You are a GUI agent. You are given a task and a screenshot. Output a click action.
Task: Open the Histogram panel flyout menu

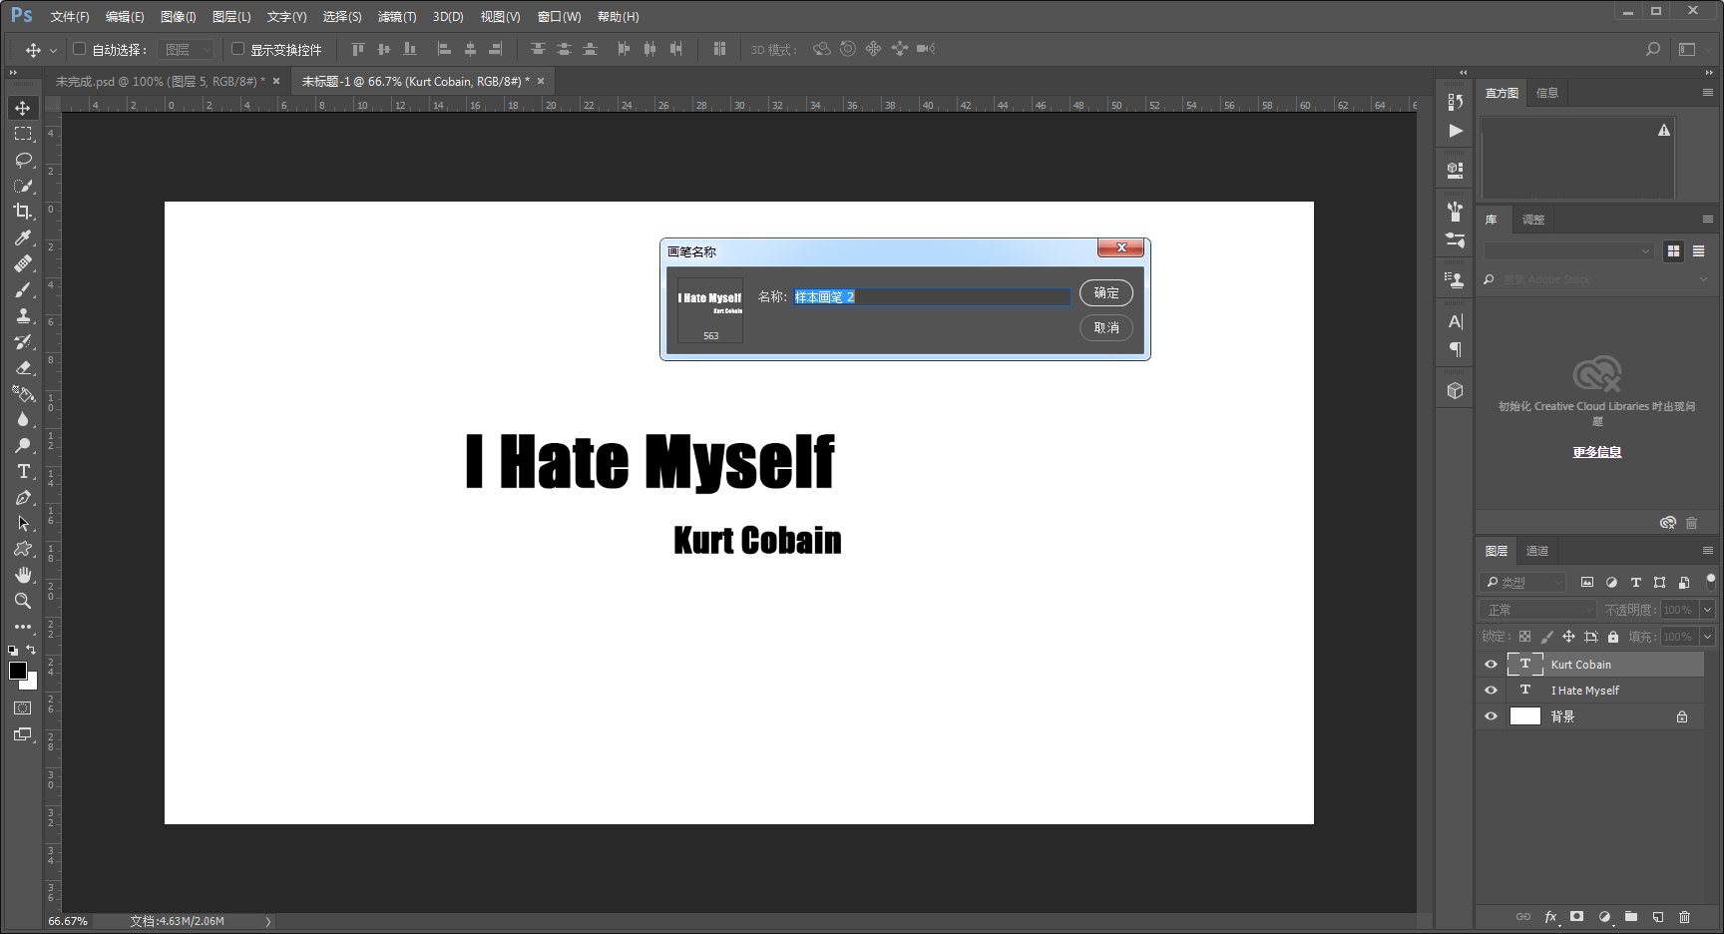click(1708, 93)
